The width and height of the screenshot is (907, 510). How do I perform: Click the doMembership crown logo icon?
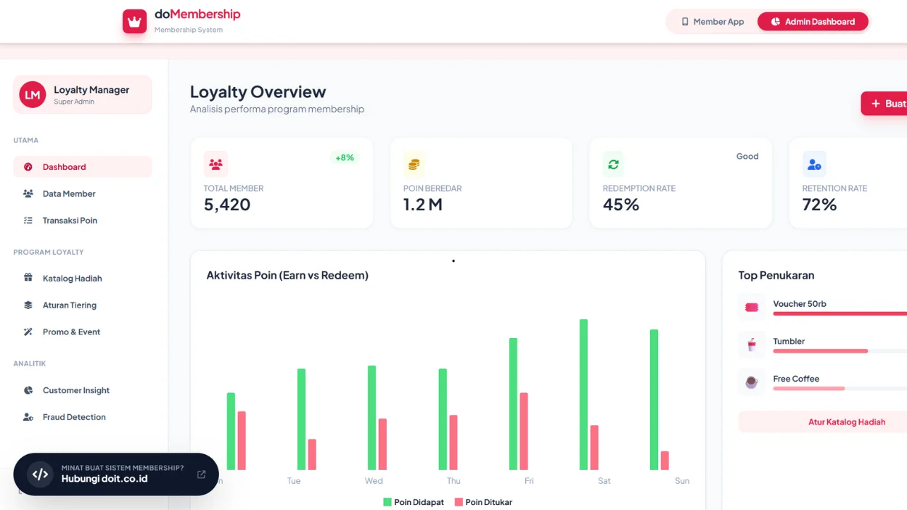coord(134,22)
